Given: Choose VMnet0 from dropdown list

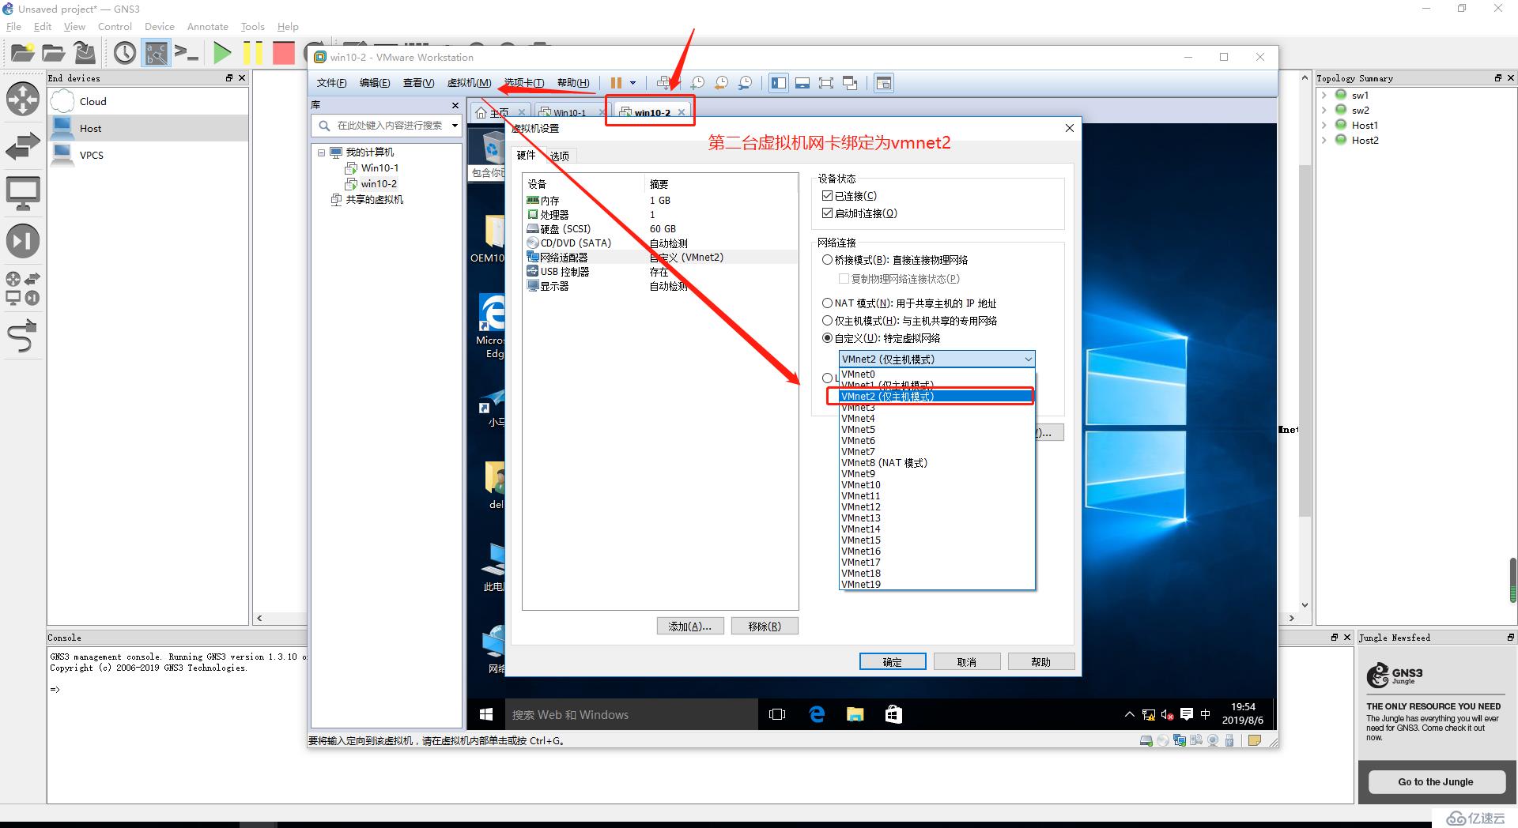Looking at the screenshot, I should 937,374.
